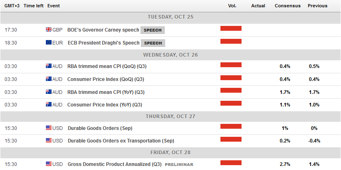The width and height of the screenshot is (341, 170).
Task: Open ECB President Draghi's Speech event
Action: [102, 43]
